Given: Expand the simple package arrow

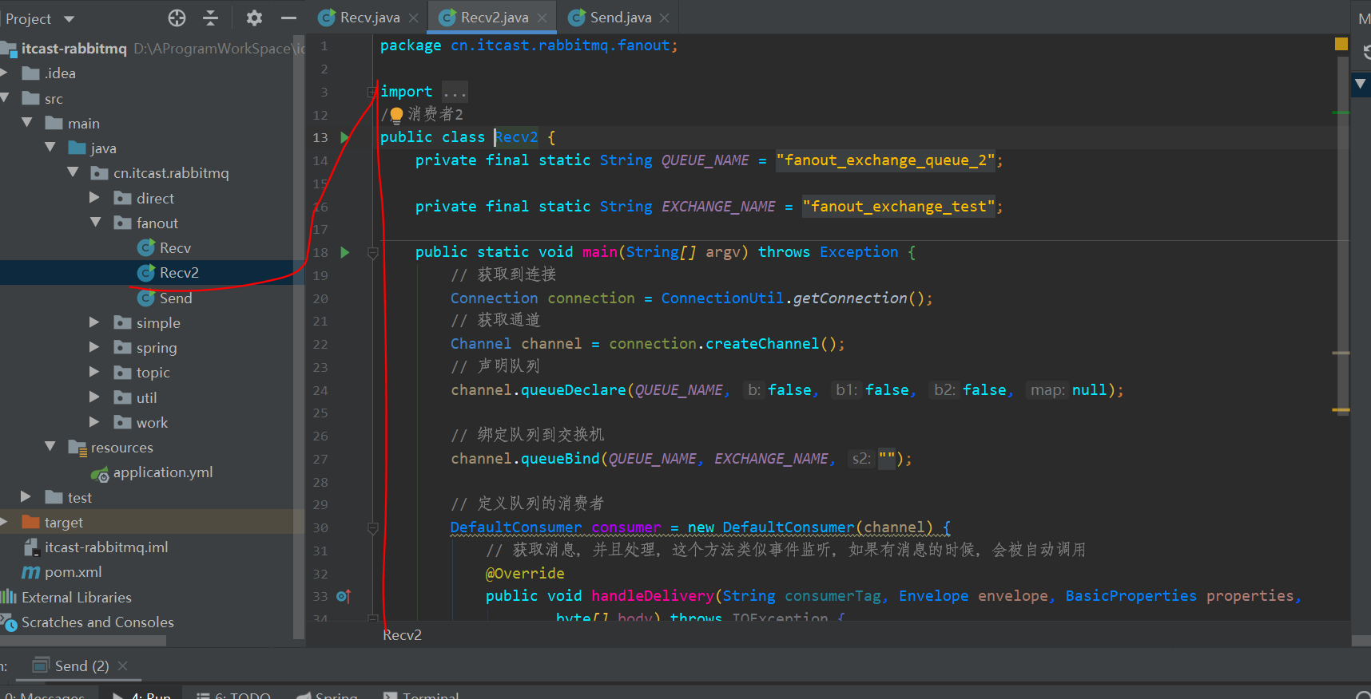Looking at the screenshot, I should click(95, 322).
